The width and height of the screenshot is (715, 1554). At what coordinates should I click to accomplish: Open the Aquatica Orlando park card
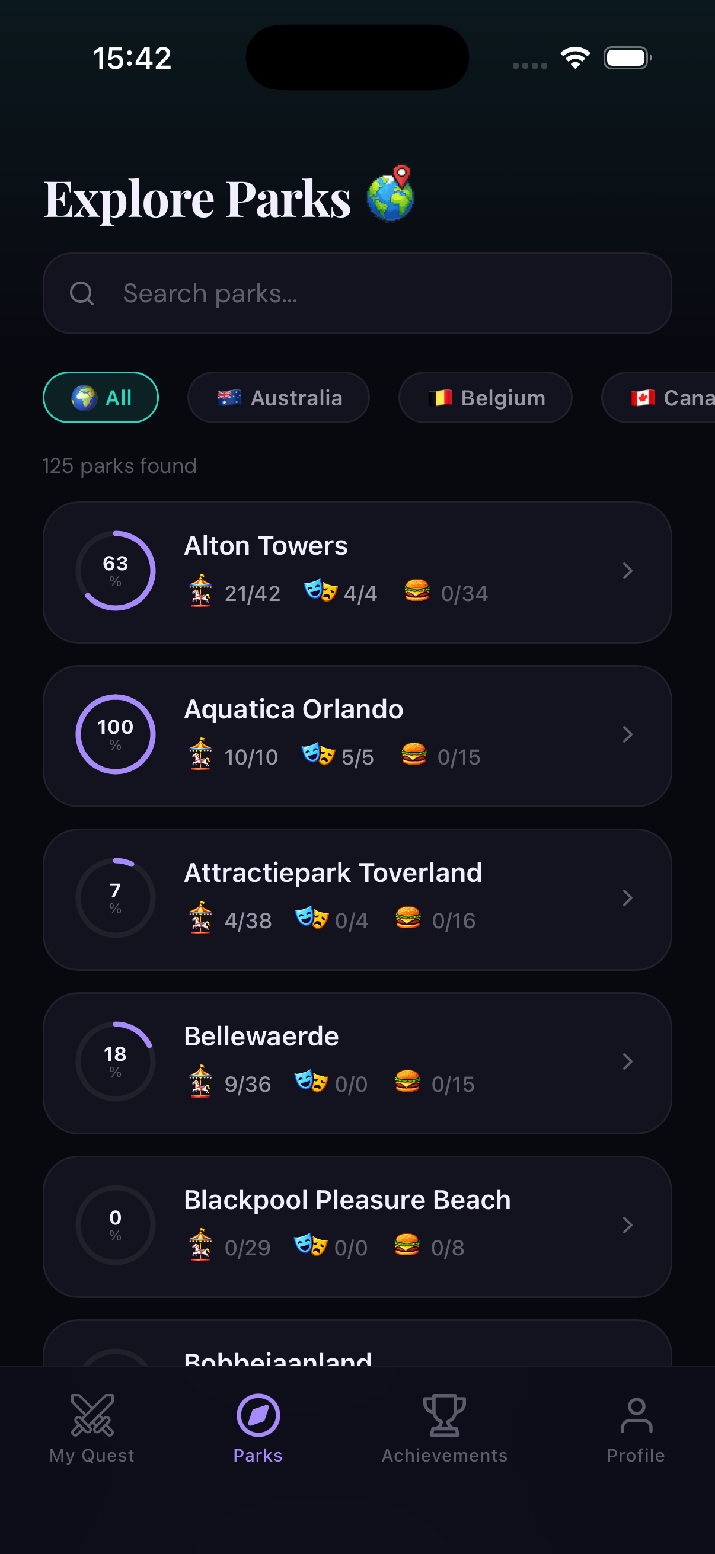[357, 736]
